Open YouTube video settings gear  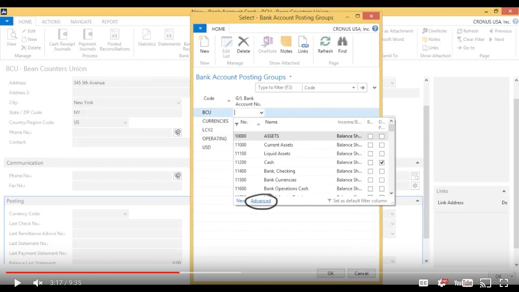coord(442,282)
